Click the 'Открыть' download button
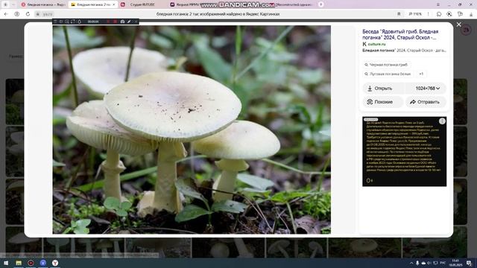This screenshot has width=477, height=268. tap(383, 89)
